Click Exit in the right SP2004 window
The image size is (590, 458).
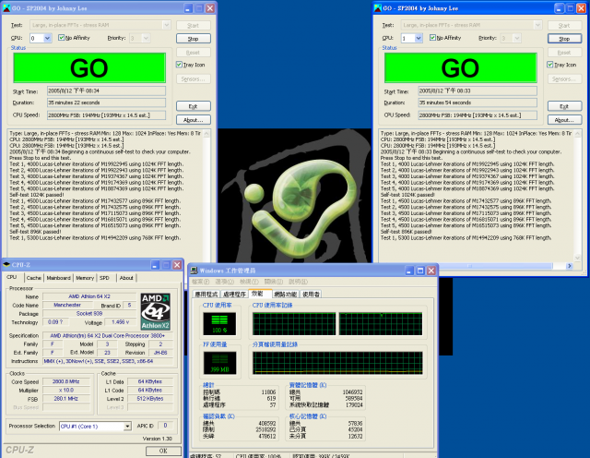point(564,106)
